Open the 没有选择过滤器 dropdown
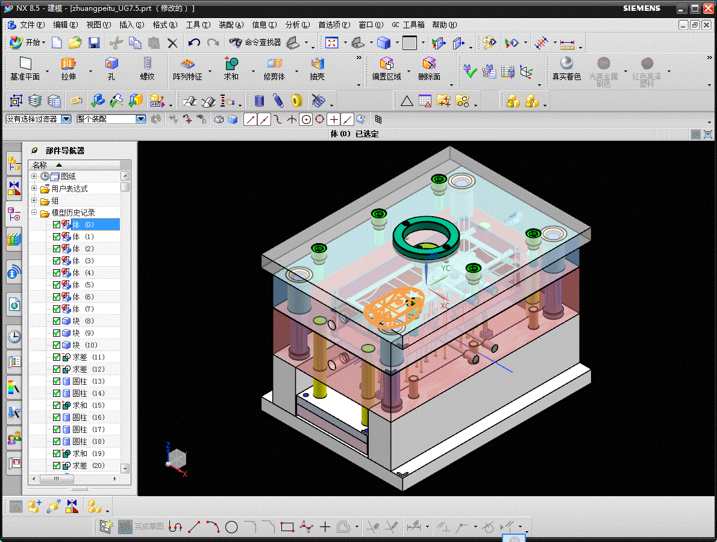Image resolution: width=717 pixels, height=542 pixels. pyautogui.click(x=66, y=119)
